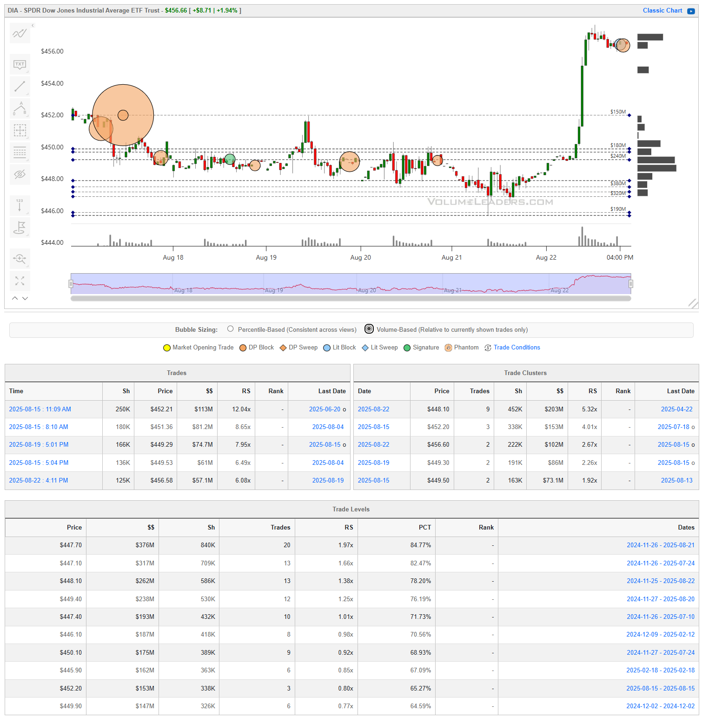702x718 pixels.
Task: Click the horizontal scrollbar under the navigator
Action: [351, 298]
